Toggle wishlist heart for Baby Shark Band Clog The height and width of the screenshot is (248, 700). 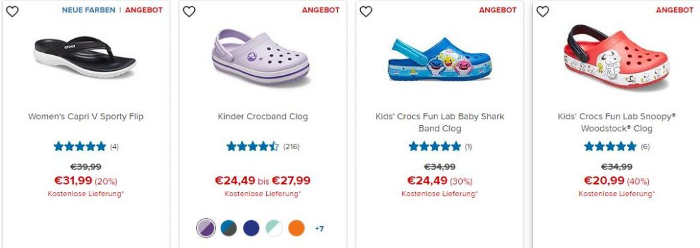coord(366,12)
